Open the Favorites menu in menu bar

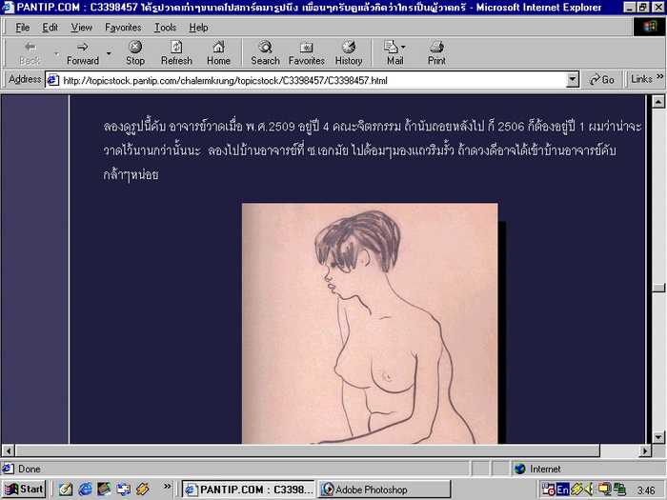123,28
